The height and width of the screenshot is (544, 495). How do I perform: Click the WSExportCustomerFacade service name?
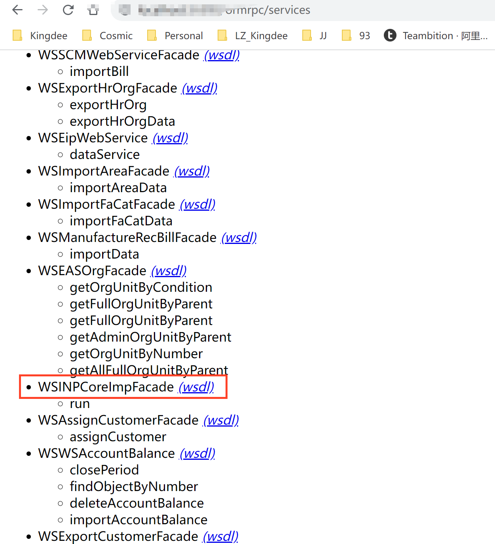tap(118, 536)
